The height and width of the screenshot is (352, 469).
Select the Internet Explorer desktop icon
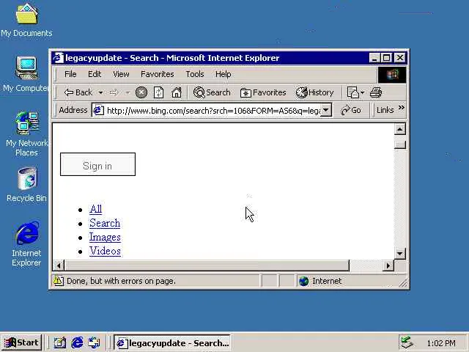26,243
